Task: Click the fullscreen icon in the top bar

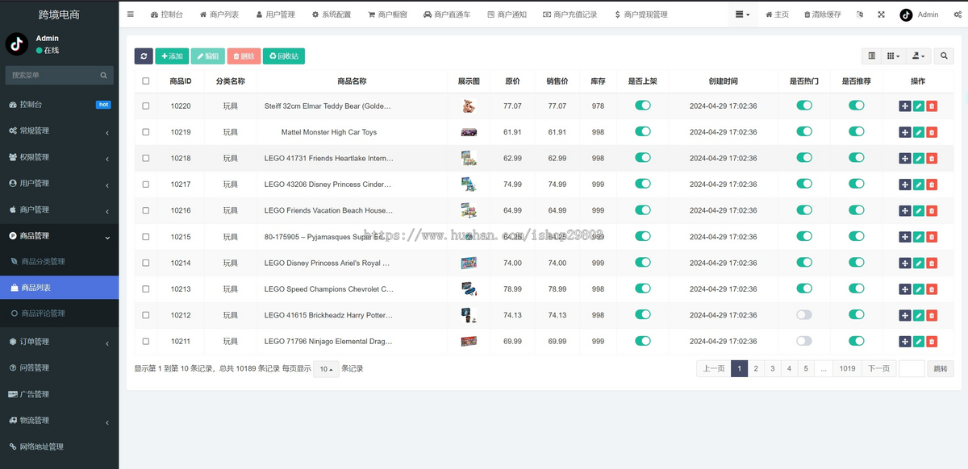Action: 881,14
